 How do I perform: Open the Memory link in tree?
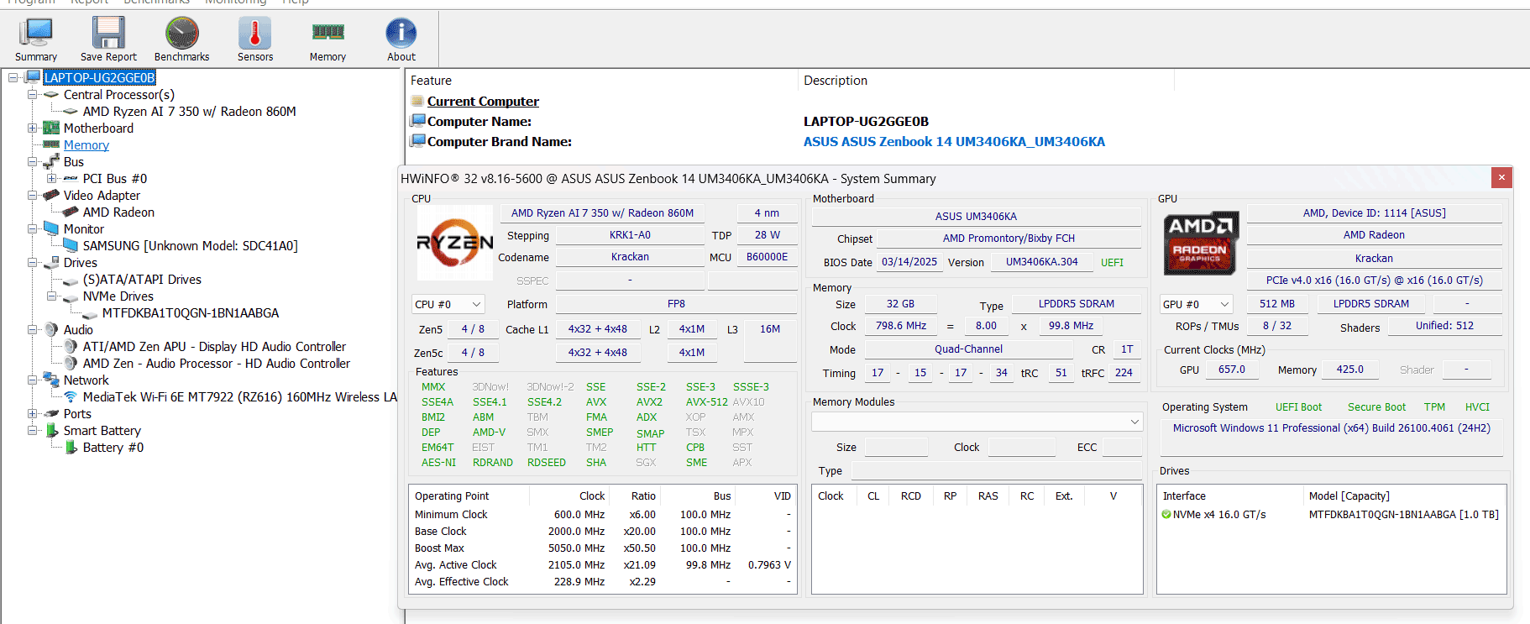(x=86, y=144)
